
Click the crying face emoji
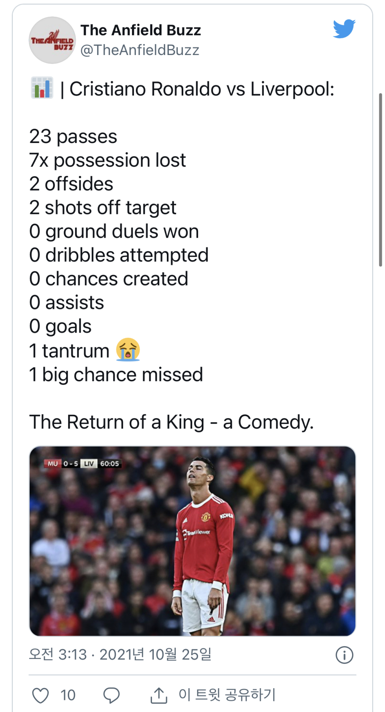(128, 350)
